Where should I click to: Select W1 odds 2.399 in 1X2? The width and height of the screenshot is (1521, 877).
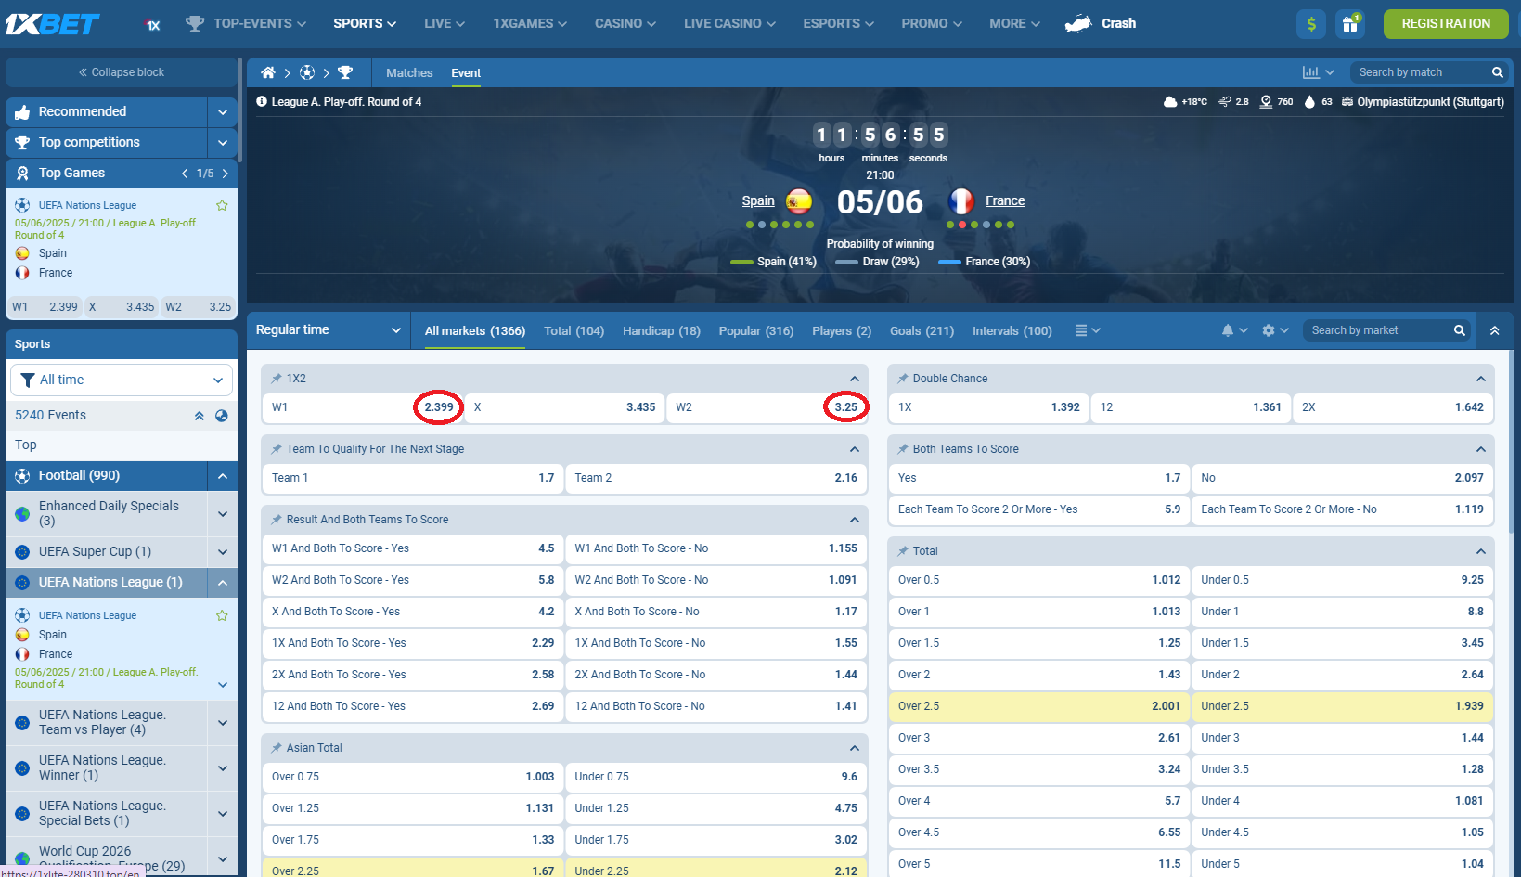363,407
